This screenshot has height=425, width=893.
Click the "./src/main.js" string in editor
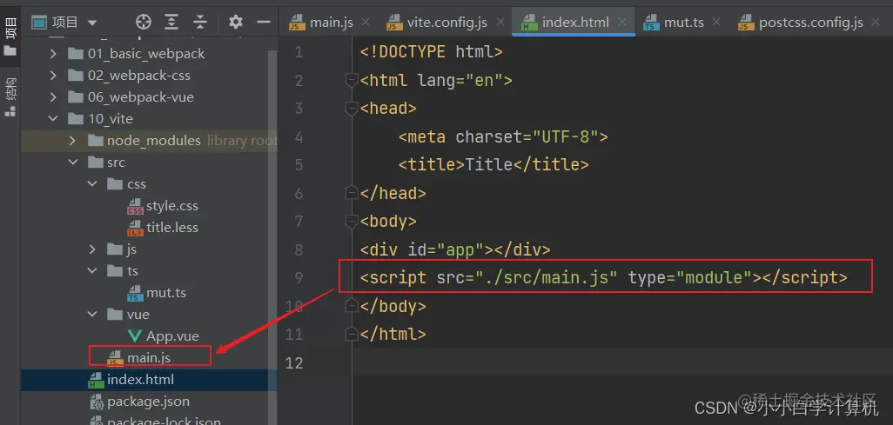547,277
